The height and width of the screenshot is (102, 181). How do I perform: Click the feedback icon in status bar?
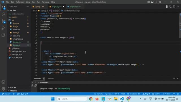[x=174, y=94]
